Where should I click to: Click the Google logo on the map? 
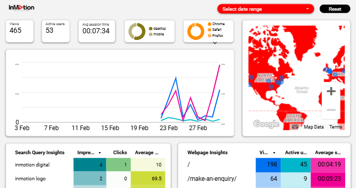[266, 124]
